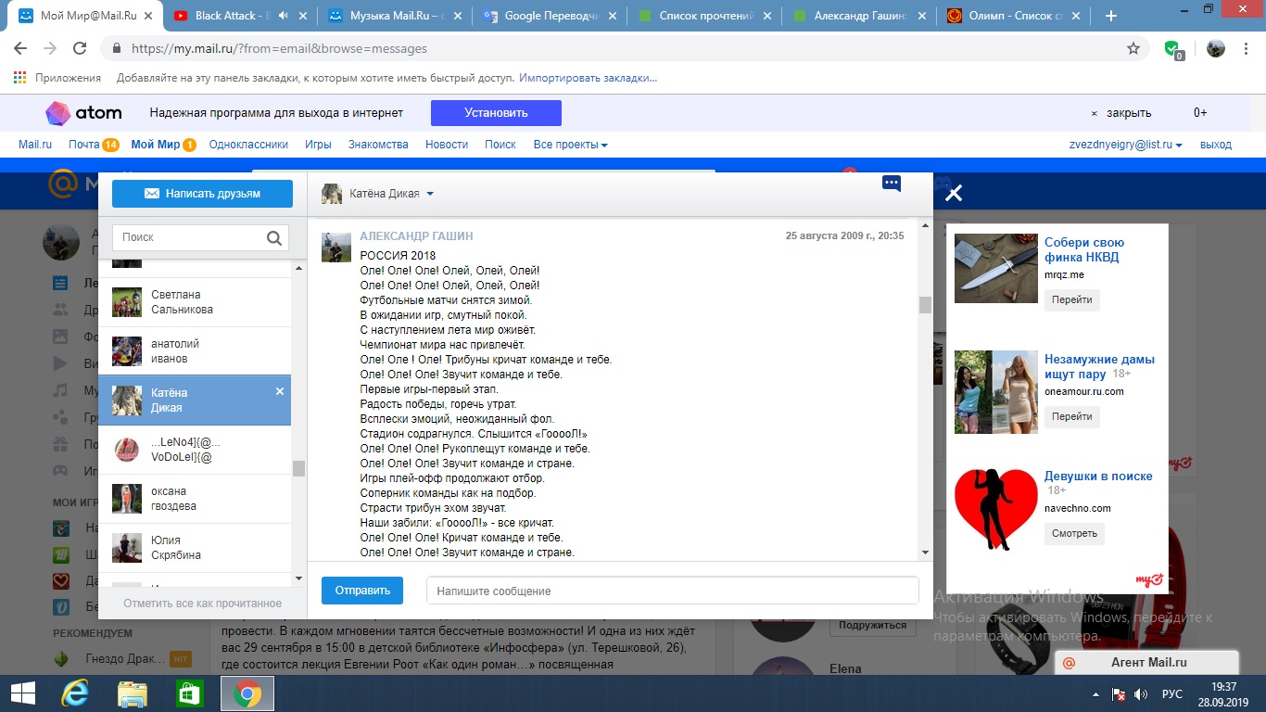
Task: Click the chat bubble icon above messages
Action: (x=892, y=184)
